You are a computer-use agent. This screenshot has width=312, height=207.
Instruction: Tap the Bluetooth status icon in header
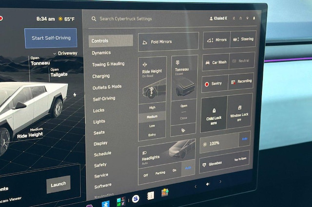234,18
